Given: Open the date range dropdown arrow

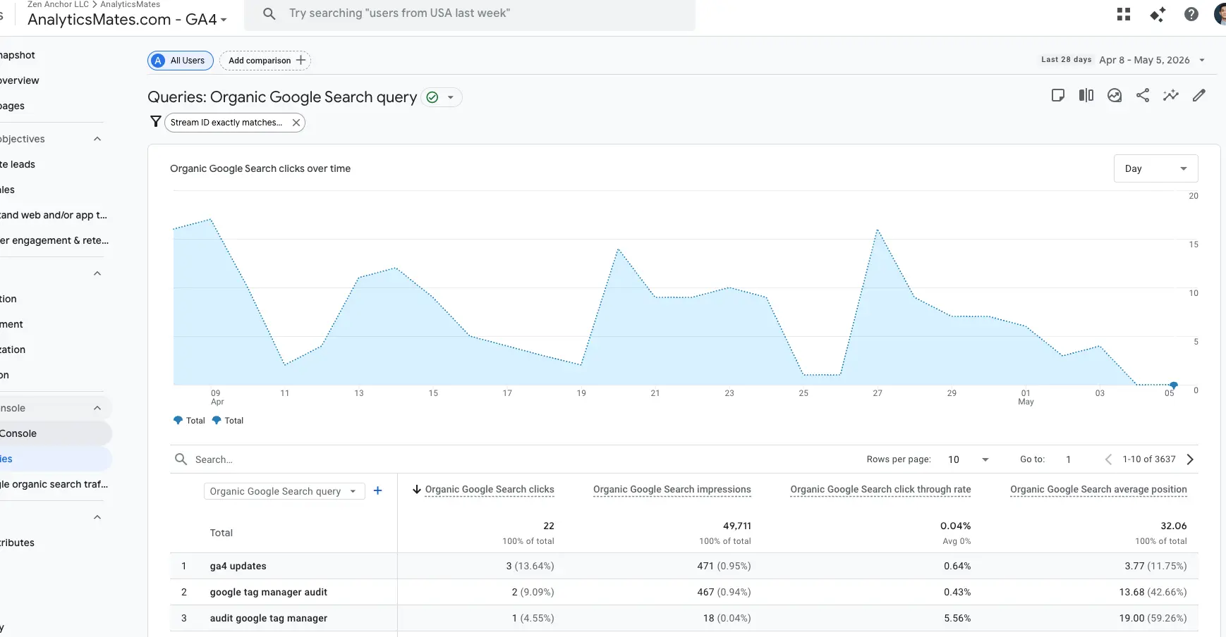Looking at the screenshot, I should [1202, 60].
